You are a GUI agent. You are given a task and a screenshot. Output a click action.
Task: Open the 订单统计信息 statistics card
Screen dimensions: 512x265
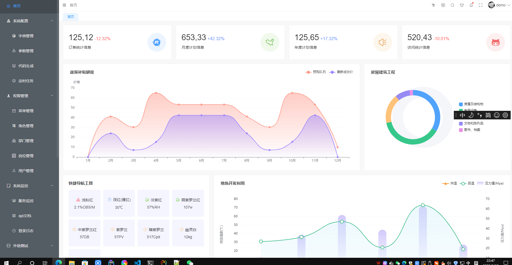pos(117,42)
